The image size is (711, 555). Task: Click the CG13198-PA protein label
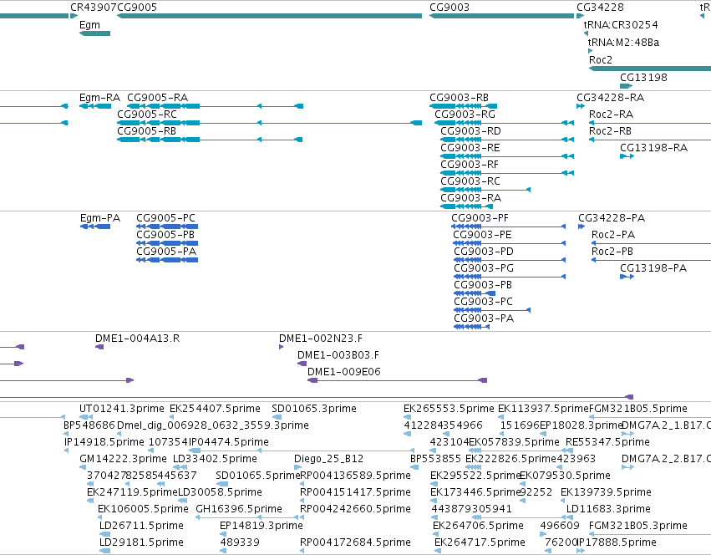(x=653, y=268)
